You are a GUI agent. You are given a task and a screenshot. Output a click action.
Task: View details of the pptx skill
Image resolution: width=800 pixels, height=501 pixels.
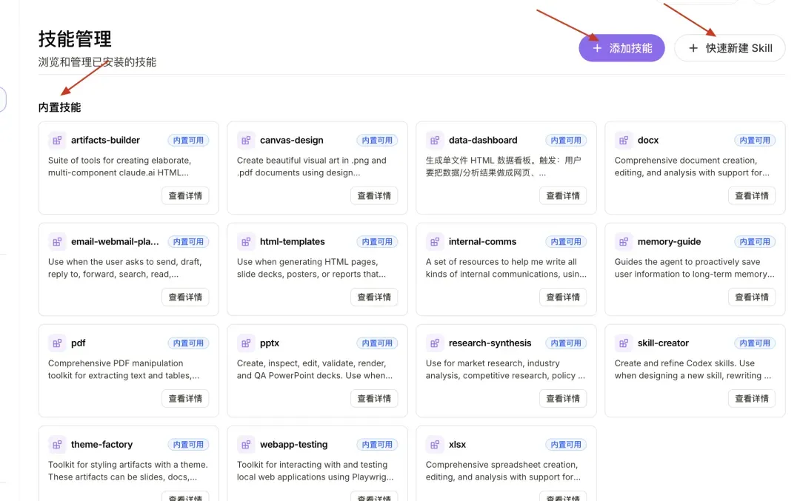374,399
